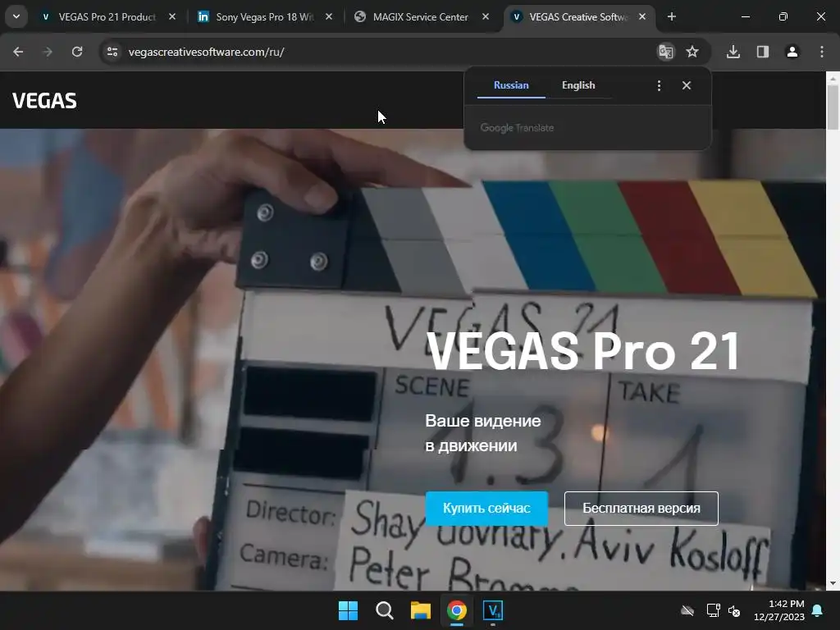
Task: Close the Sony Vegas Pro 18 tab
Action: (329, 16)
